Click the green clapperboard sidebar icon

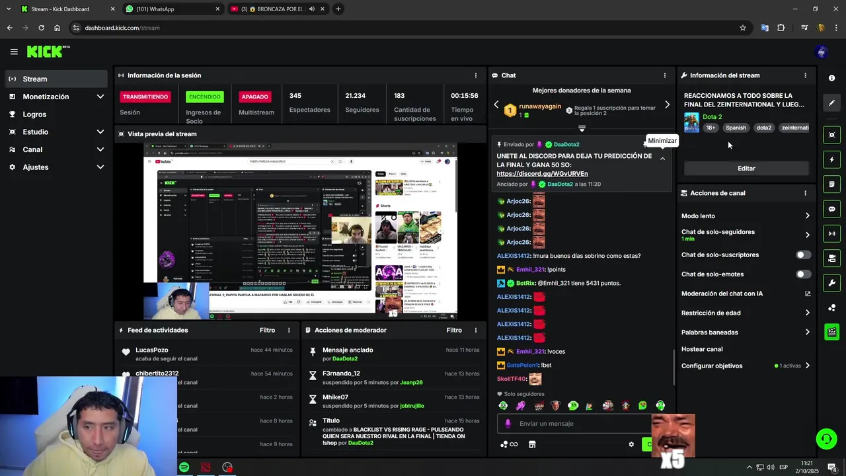[831, 332]
